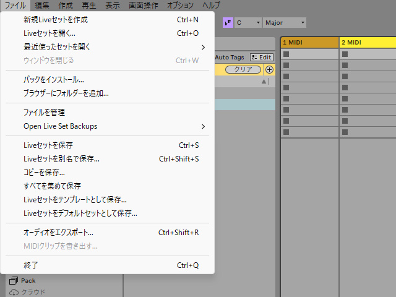Open the Major scale dropdown
Image resolution: width=396 pixels, height=297 pixels.
(285, 22)
